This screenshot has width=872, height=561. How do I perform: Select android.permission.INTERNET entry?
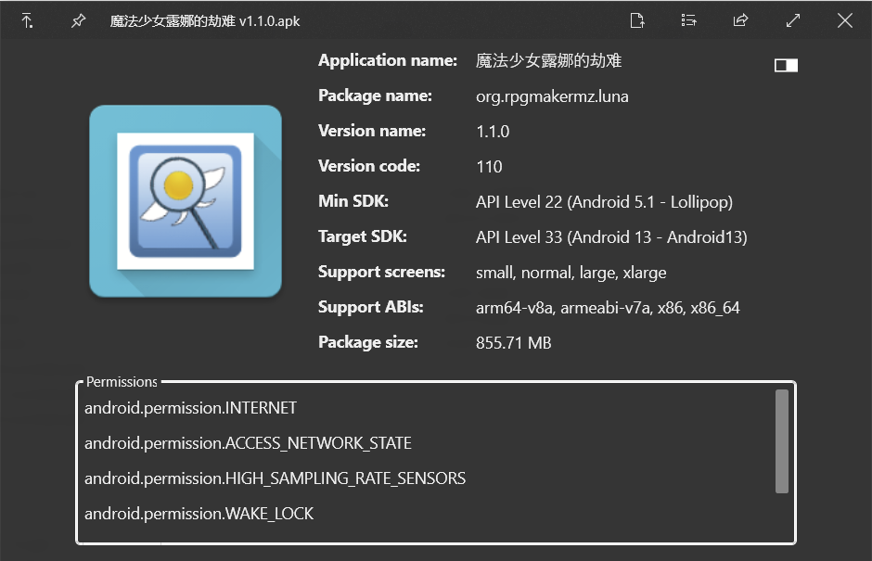pyautogui.click(x=190, y=408)
